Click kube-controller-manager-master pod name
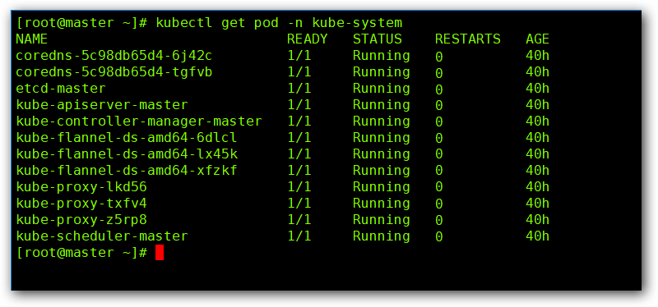Screen dimensions: 658x307 [139, 121]
